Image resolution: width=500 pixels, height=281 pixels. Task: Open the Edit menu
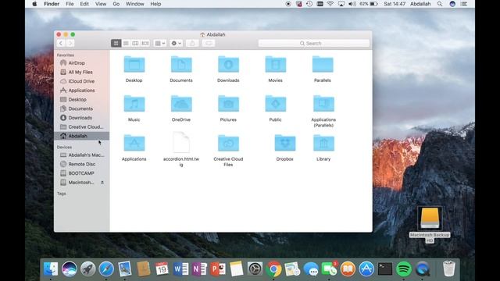(x=84, y=4)
